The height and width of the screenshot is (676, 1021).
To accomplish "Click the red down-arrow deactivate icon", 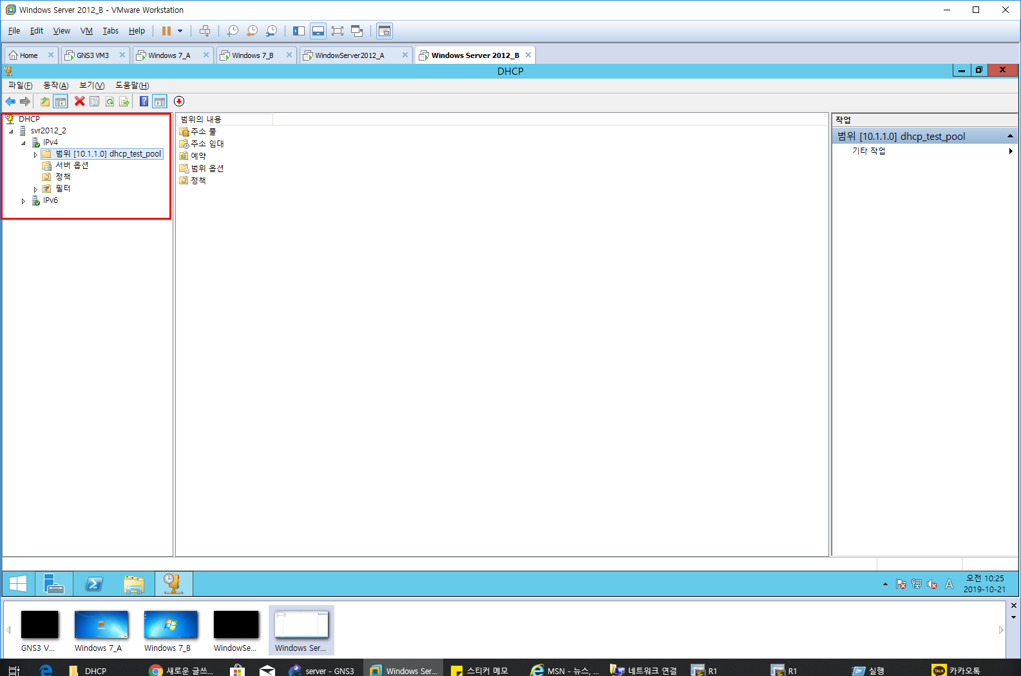I will (179, 101).
